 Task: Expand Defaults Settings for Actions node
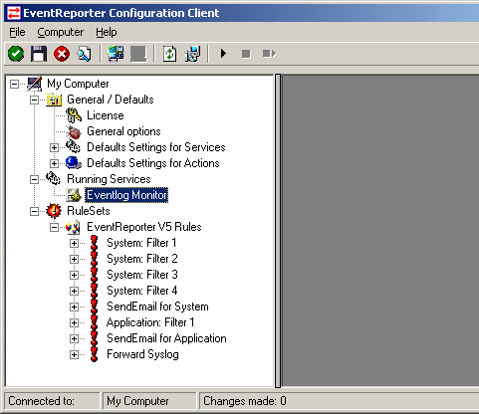pyautogui.click(x=54, y=163)
